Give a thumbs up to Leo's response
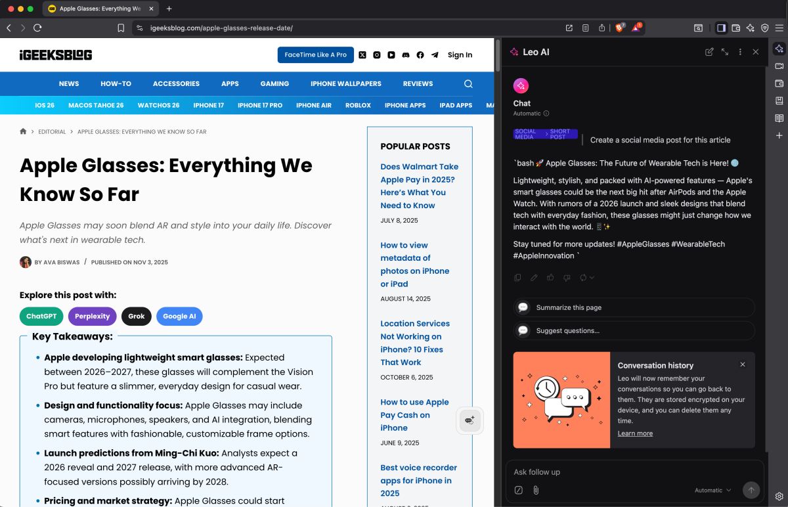The image size is (788, 507). click(x=550, y=277)
